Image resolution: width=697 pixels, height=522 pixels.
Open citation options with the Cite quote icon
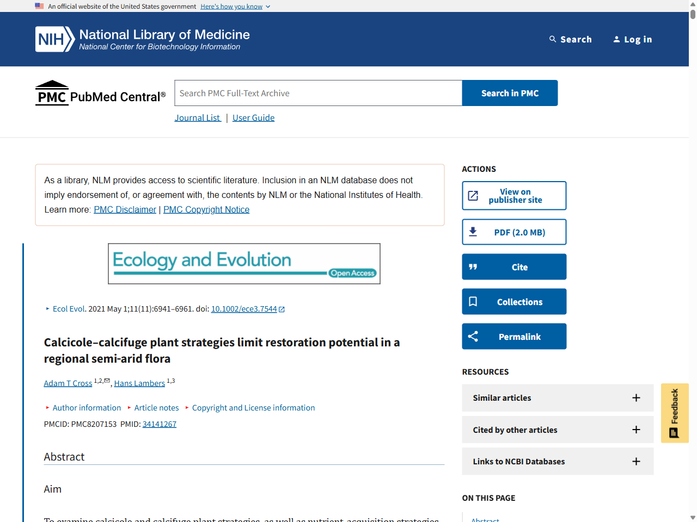473,266
